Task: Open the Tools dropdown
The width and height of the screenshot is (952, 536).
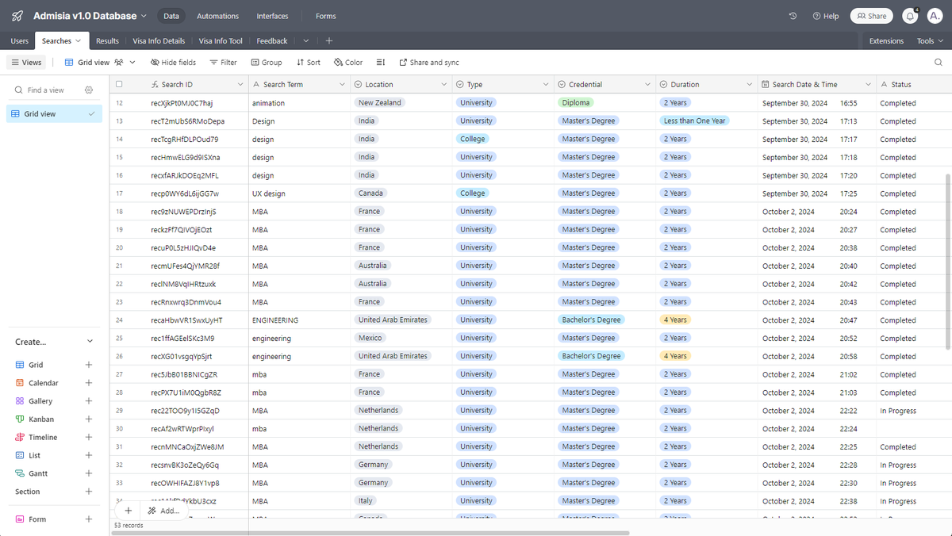Action: 930,40
